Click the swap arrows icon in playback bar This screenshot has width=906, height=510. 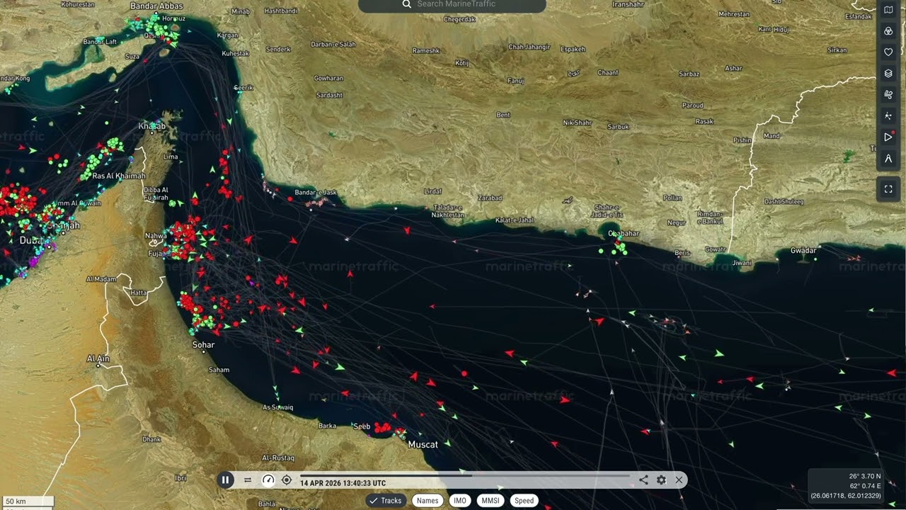[248, 480]
